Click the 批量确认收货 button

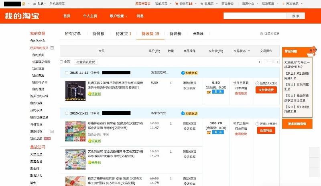click(86, 62)
